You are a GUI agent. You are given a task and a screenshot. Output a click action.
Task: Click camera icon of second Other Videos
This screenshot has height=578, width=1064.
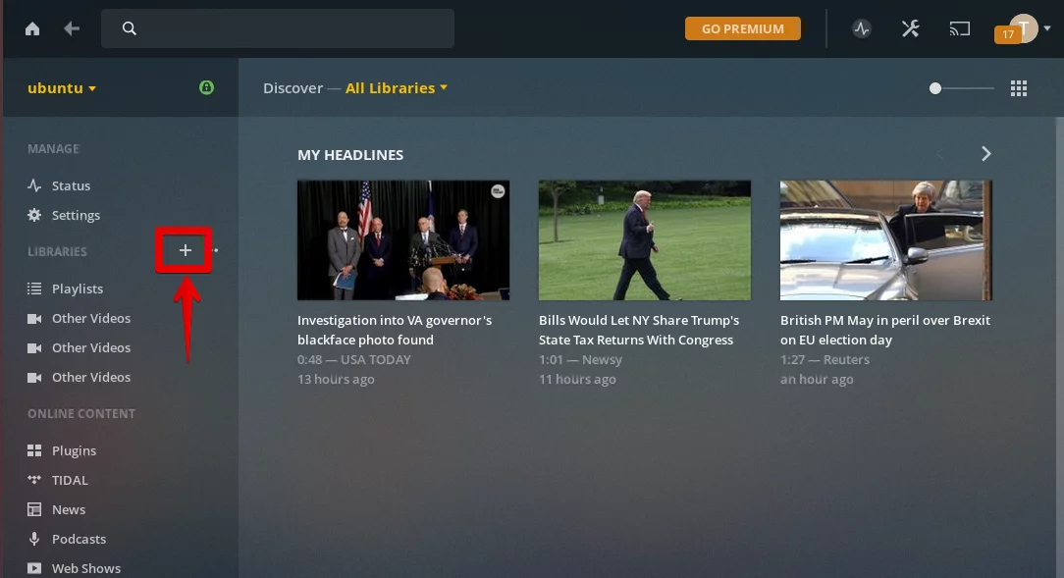(34, 348)
